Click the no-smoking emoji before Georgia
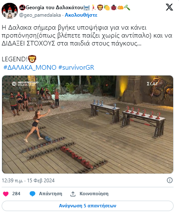This screenshot has height=214, width=179. [22, 8]
